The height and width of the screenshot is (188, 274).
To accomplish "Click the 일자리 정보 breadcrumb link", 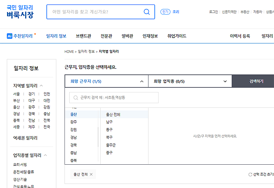I will coord(86,51).
